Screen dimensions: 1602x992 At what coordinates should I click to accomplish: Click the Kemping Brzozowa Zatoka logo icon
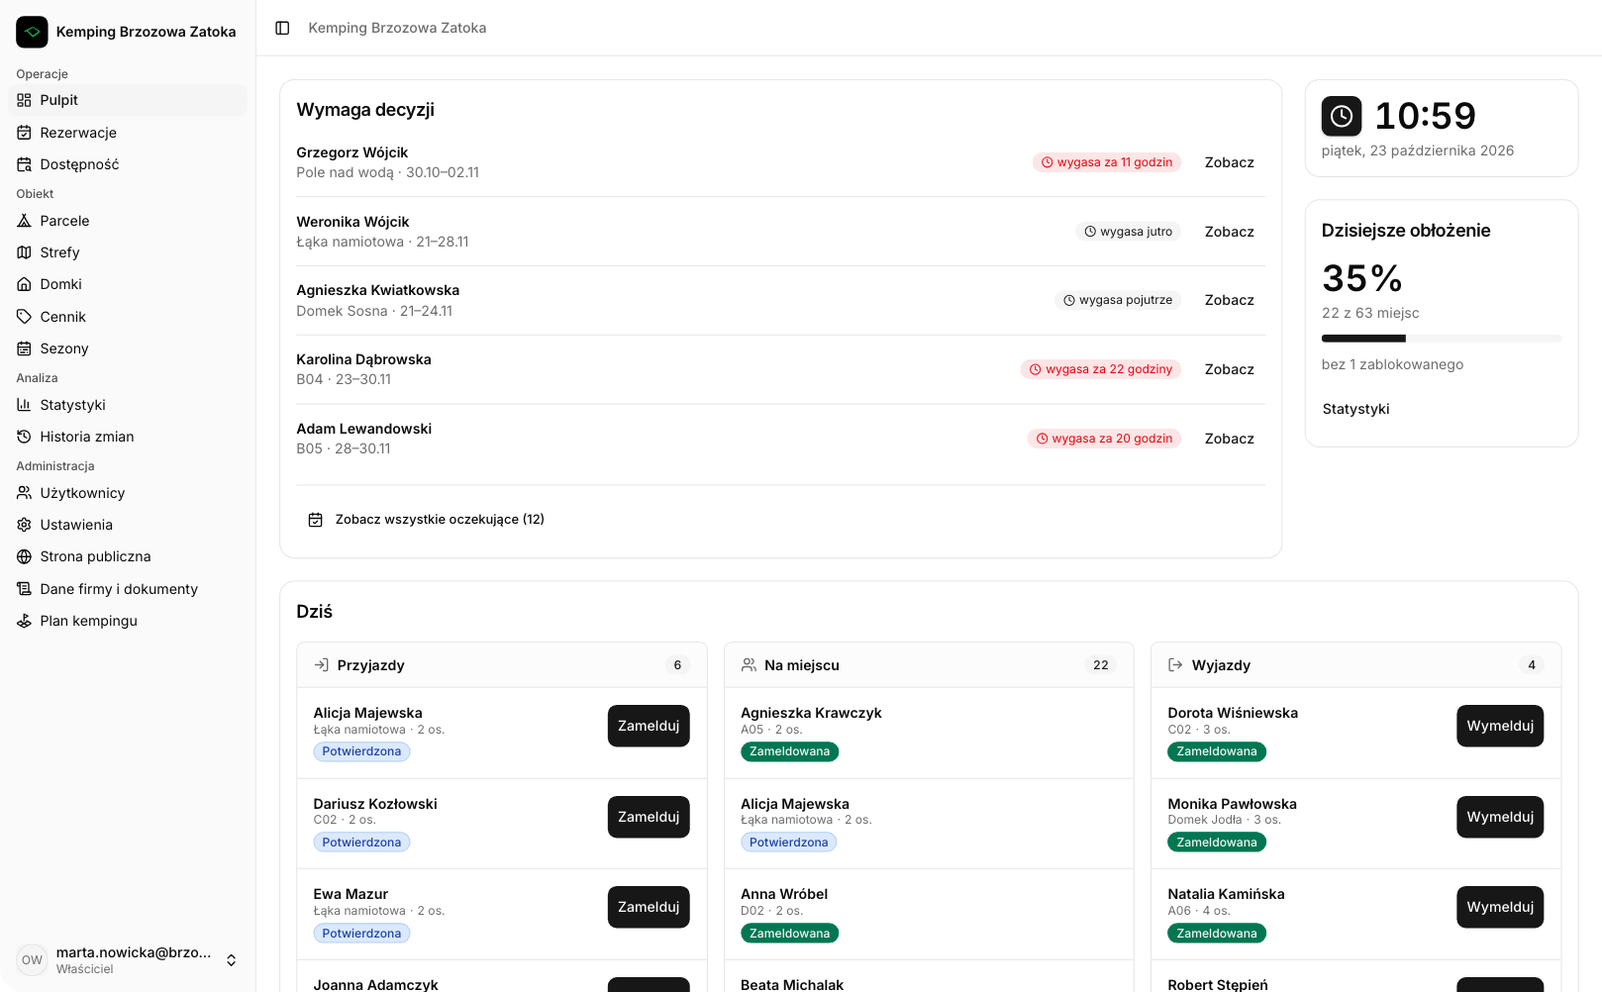point(32,32)
